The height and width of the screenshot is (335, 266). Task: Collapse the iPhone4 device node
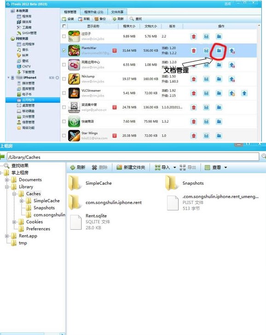tap(9, 78)
